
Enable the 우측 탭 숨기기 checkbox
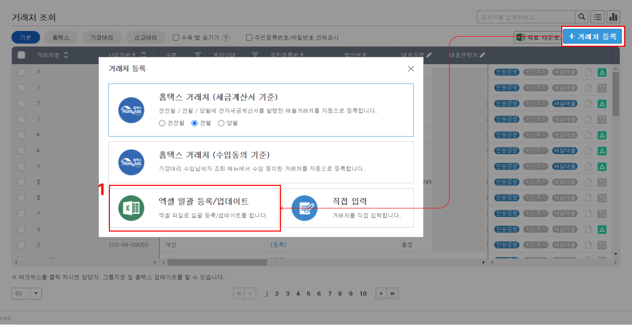pyautogui.click(x=176, y=38)
